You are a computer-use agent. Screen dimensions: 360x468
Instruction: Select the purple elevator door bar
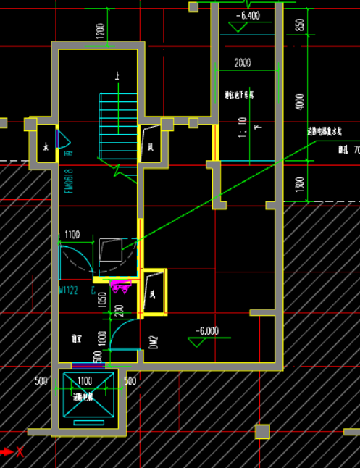pos(88,365)
